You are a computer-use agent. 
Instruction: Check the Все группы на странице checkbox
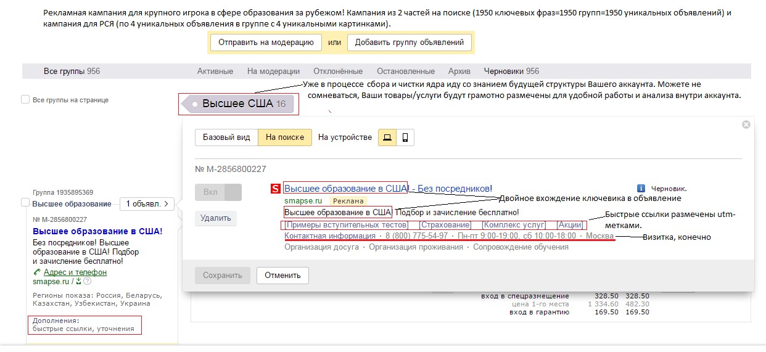(x=25, y=99)
